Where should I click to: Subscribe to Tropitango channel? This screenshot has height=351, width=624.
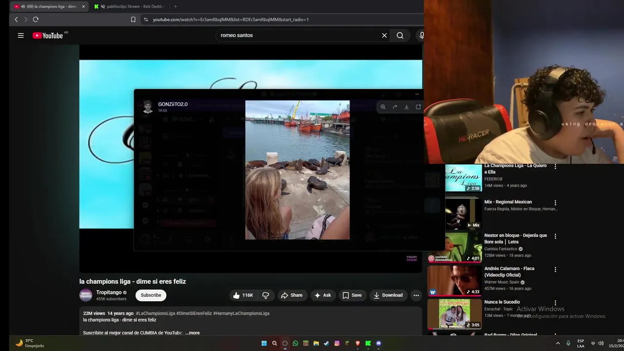[151, 295]
